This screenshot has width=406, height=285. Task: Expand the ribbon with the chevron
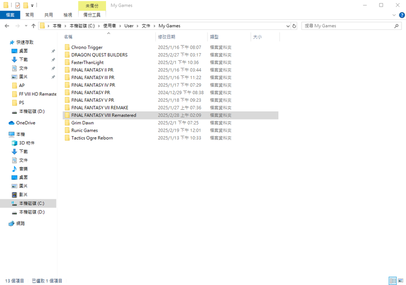394,15
